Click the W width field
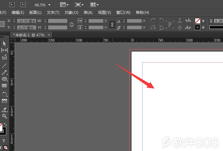The height and width of the screenshot is (151, 223). point(58,21)
